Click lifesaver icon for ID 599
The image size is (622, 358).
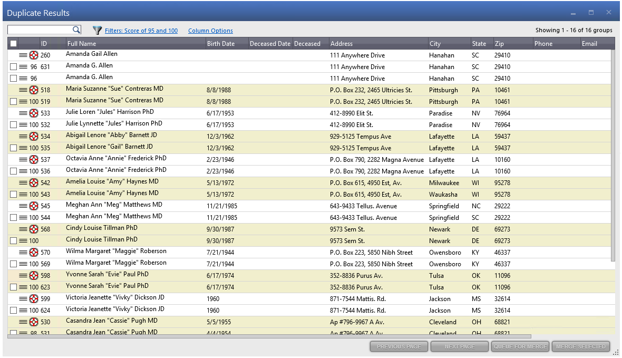pos(34,299)
